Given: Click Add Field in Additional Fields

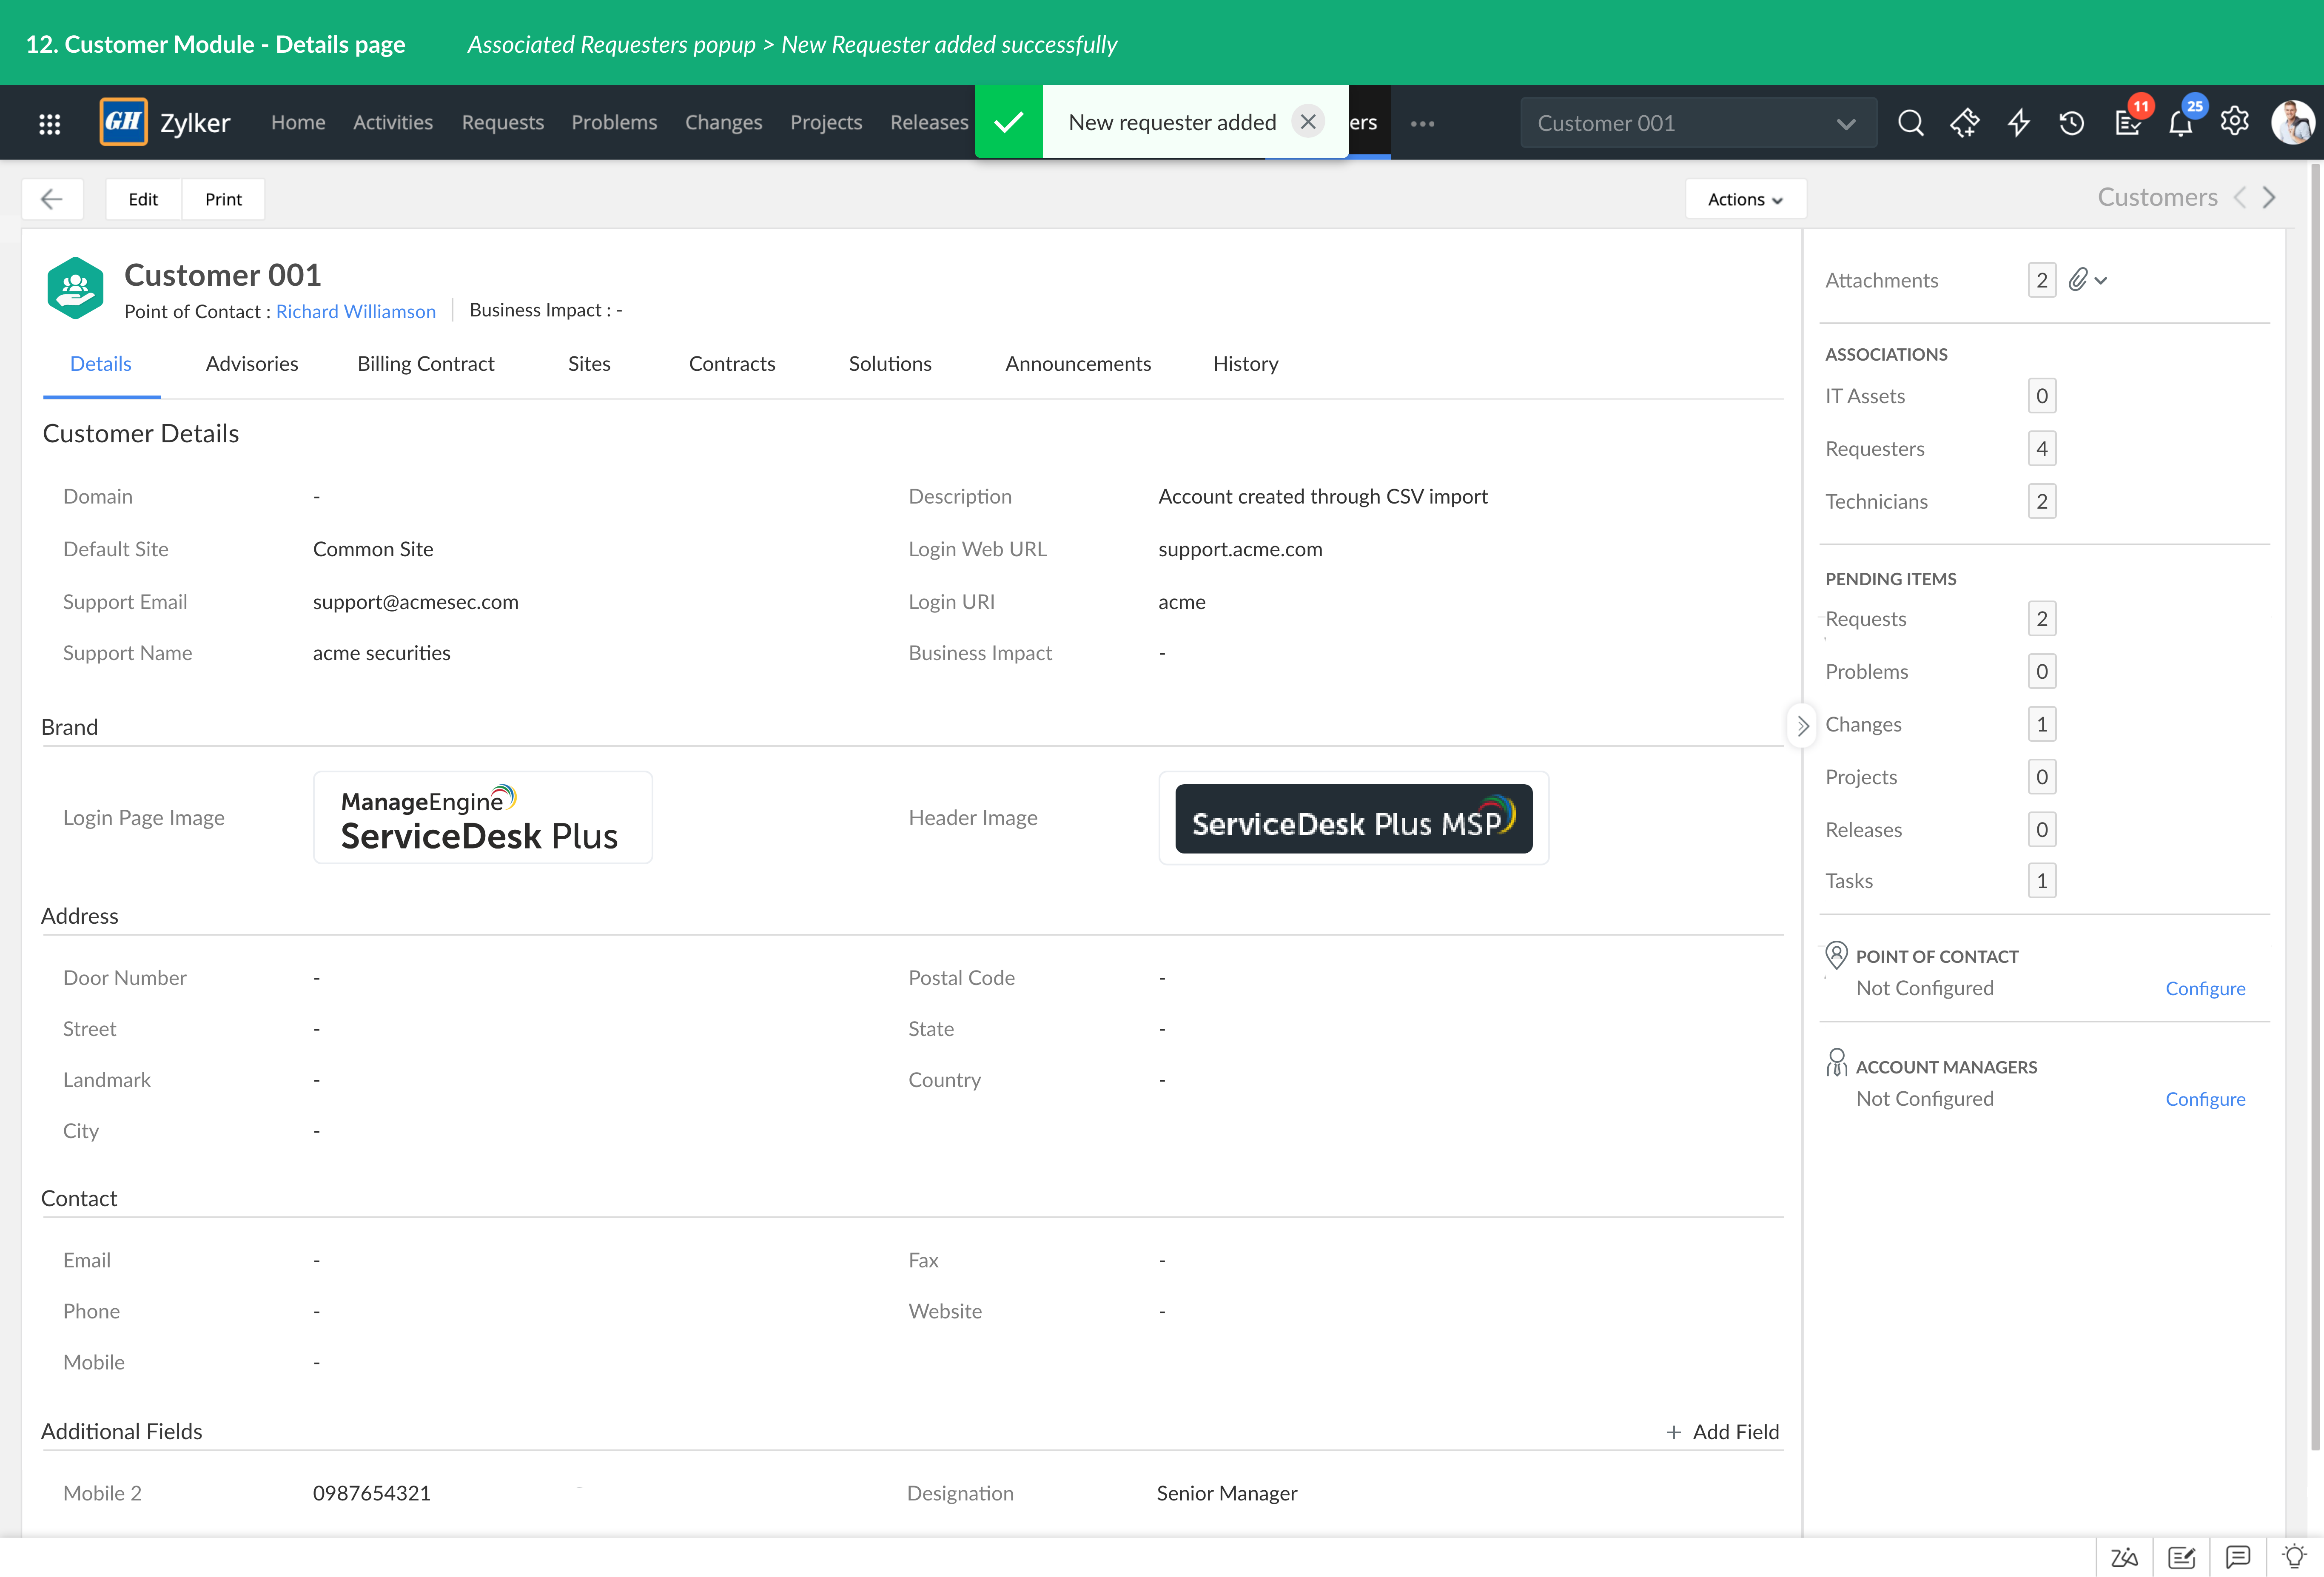Looking at the screenshot, I should click(x=1722, y=1432).
